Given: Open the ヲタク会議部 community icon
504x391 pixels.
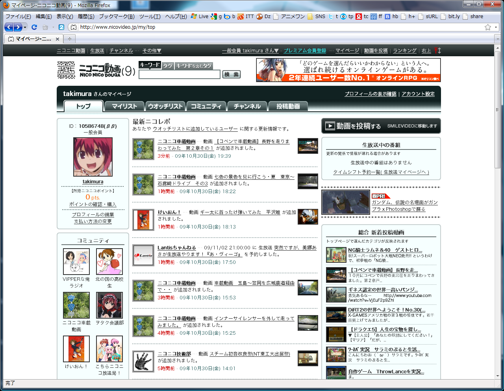Looking at the screenshot, I should point(109,305).
